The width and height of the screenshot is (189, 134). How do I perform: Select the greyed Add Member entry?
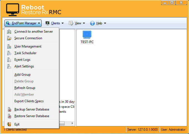click(x=32, y=94)
